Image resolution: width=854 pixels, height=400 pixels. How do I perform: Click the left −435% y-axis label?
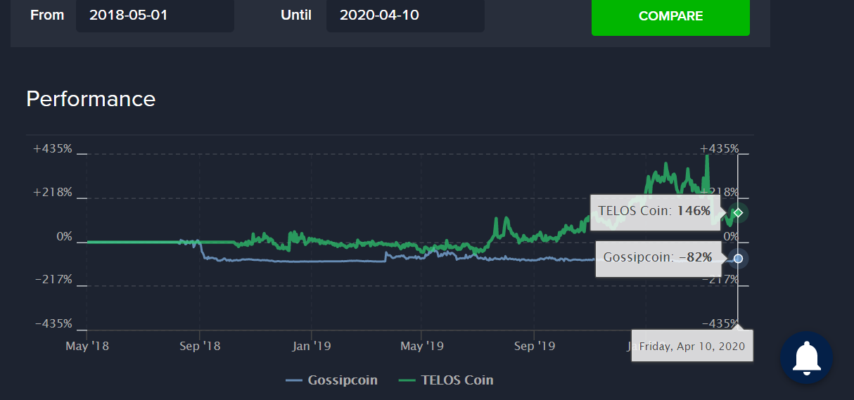(54, 324)
